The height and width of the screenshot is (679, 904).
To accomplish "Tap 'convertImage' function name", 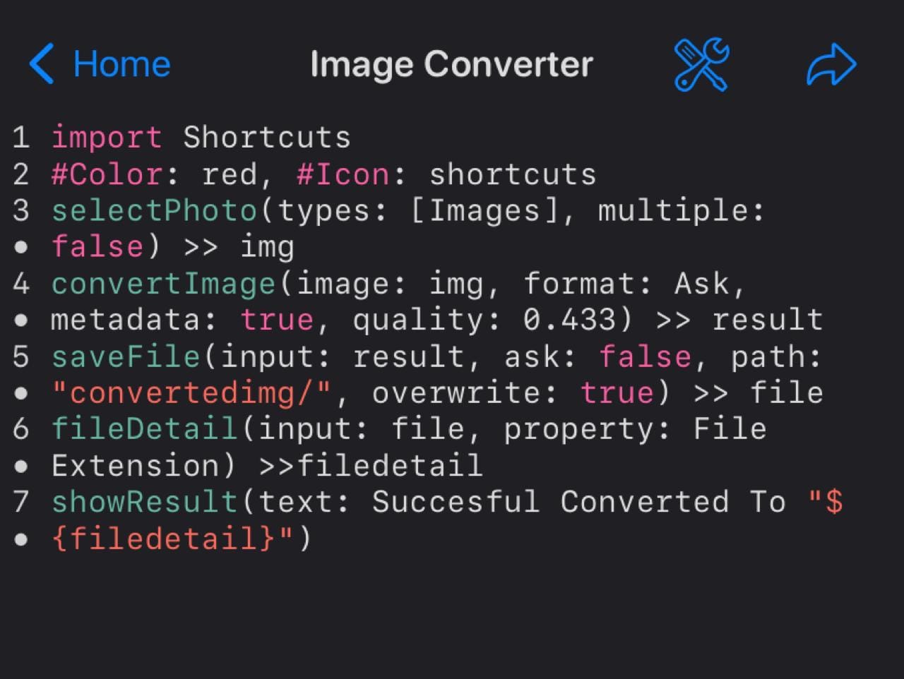I will click(163, 284).
